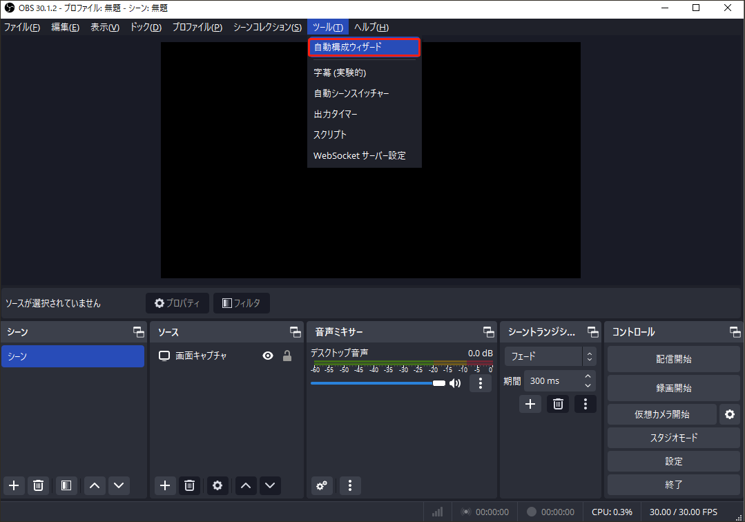Screen dimensions: 745x522
Task: Open the ヘルプ(H) menu
Action: click(371, 27)
